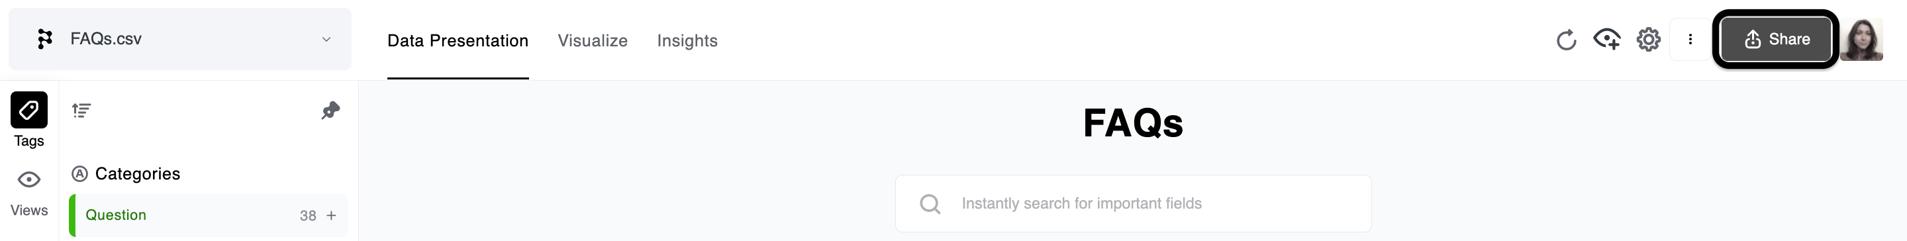Expand the FAQs.csv file dropdown chevron
The image size is (1907, 241).
pos(326,39)
